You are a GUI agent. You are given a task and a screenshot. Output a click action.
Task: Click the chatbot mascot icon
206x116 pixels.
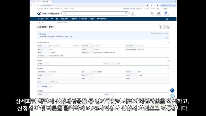(173, 96)
